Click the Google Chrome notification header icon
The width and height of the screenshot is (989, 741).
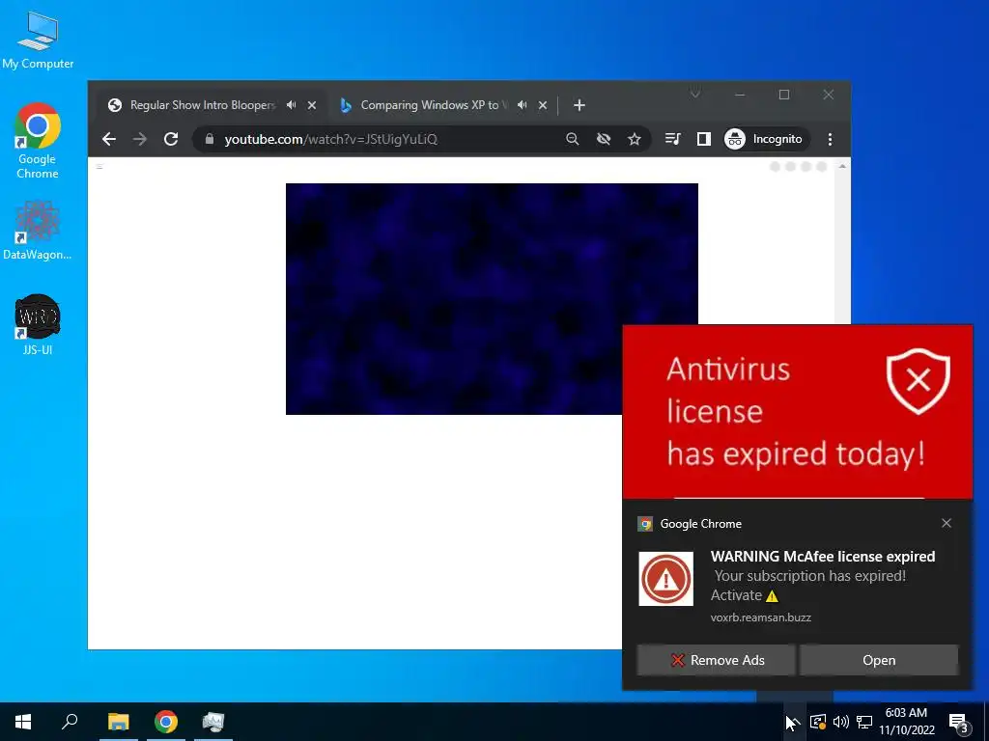(645, 524)
